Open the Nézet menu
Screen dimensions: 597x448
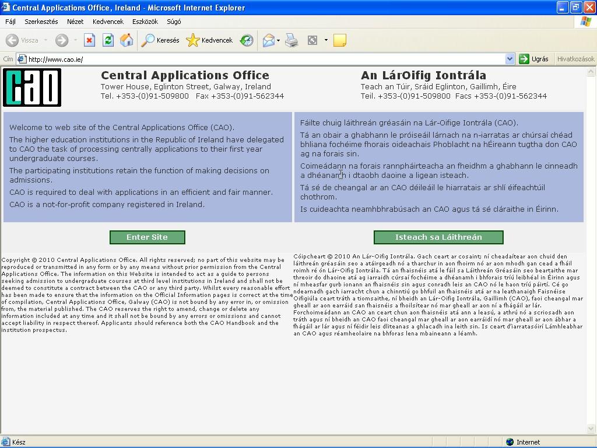pyautogui.click(x=75, y=22)
